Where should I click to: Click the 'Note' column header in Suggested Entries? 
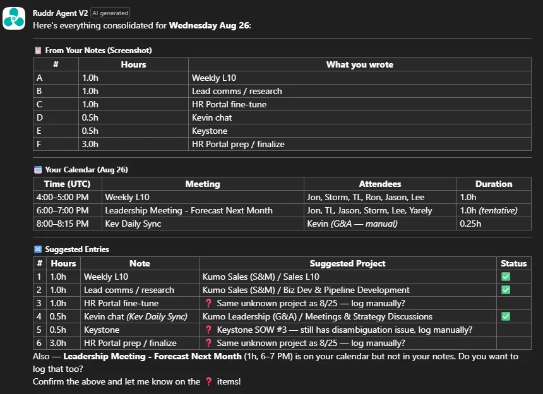click(140, 263)
